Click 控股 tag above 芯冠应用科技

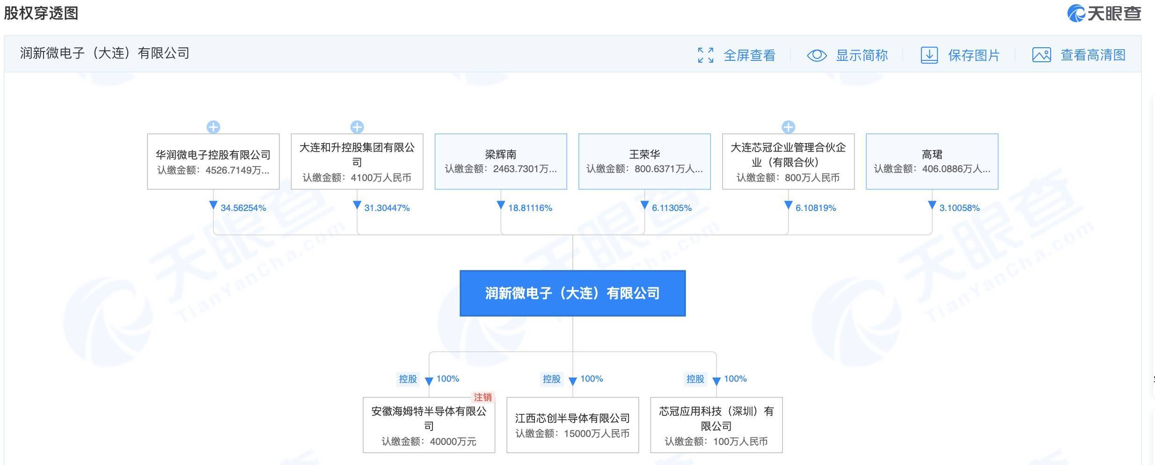[x=695, y=379]
